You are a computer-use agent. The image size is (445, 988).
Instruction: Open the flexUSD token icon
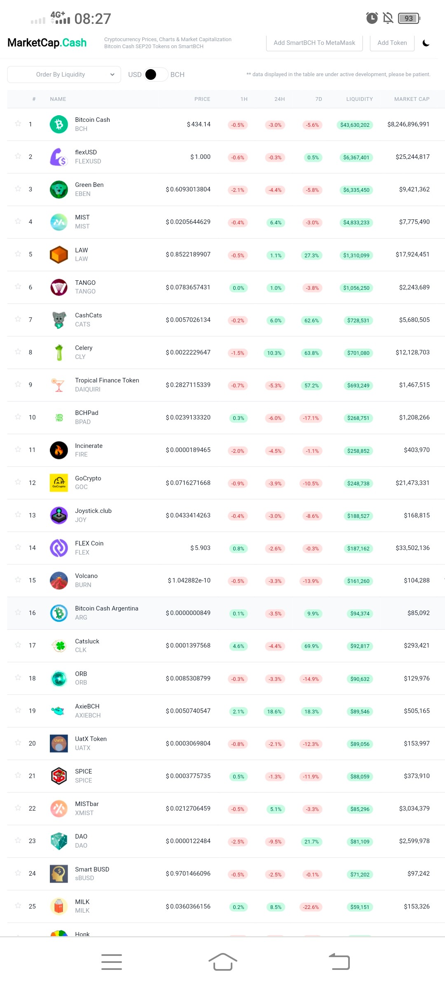click(59, 157)
